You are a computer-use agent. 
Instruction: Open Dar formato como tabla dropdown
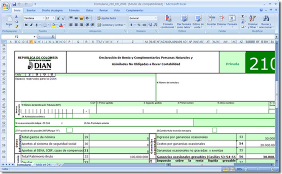tap(184, 22)
